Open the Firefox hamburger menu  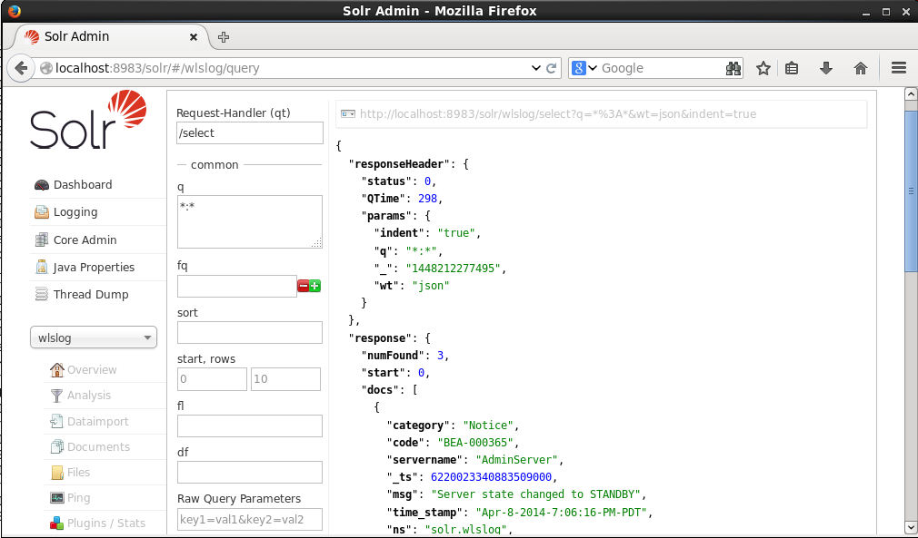[x=899, y=68]
